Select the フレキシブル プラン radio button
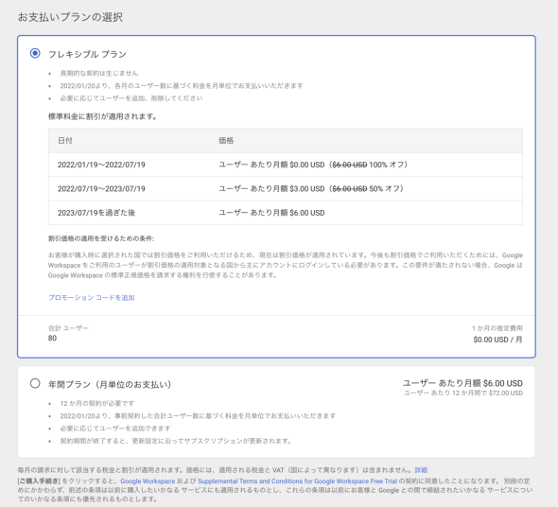The image size is (558, 507). pyautogui.click(x=35, y=53)
